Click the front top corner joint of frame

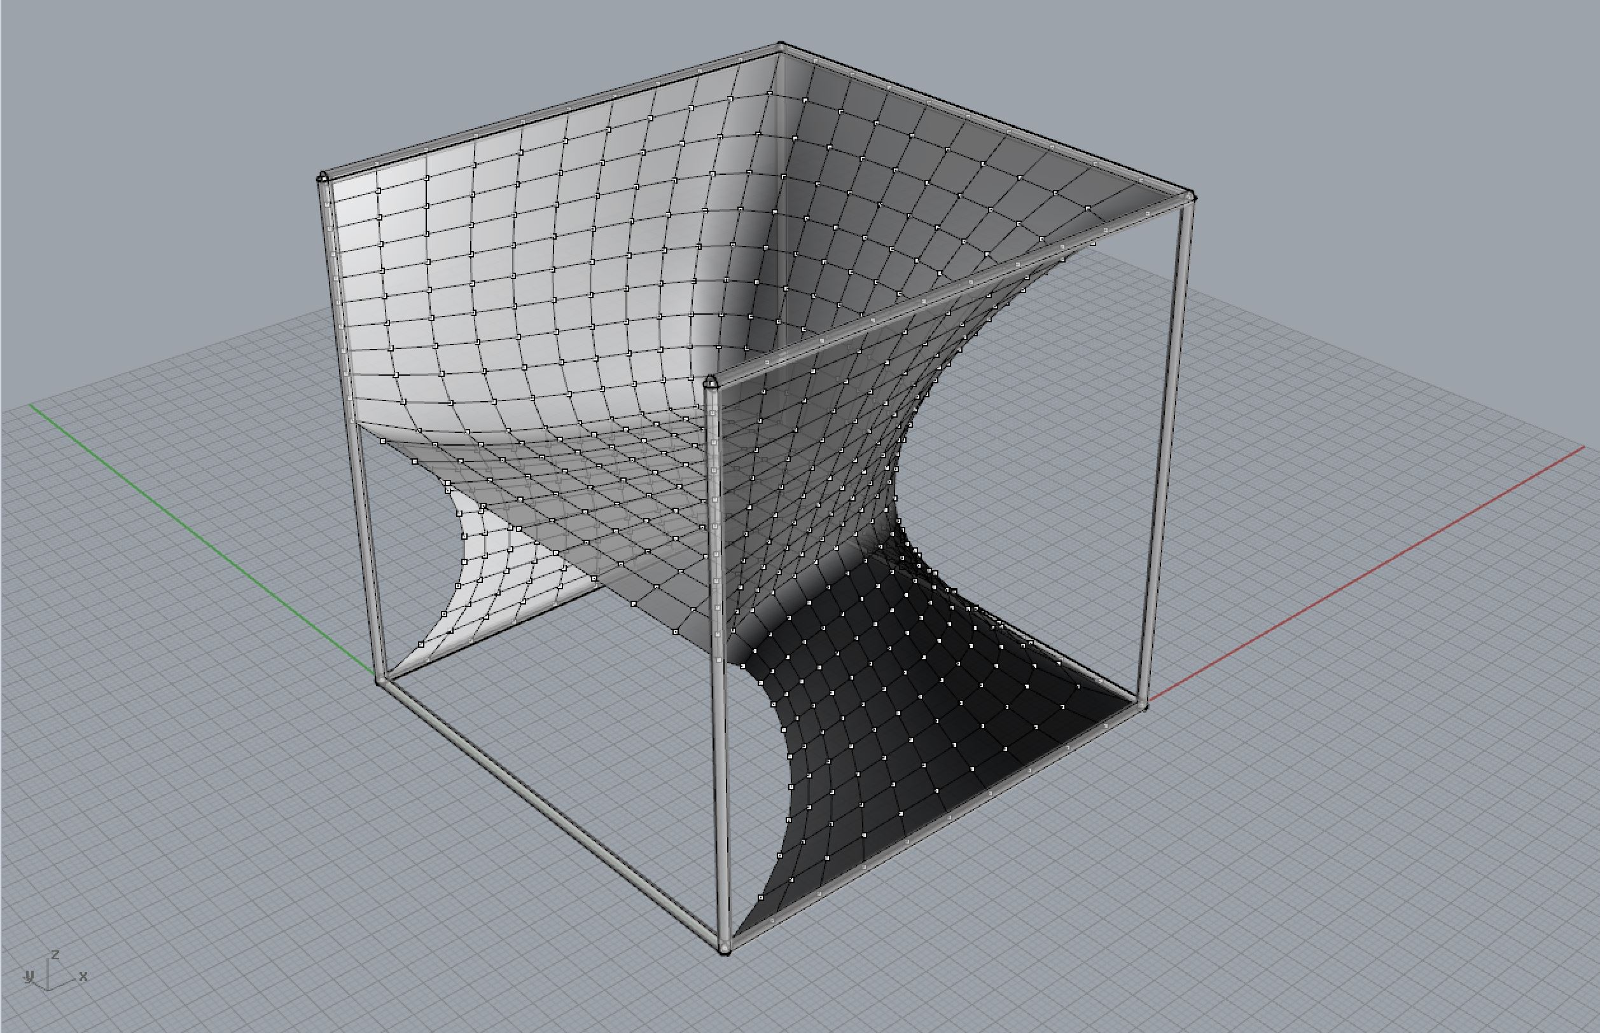point(710,382)
